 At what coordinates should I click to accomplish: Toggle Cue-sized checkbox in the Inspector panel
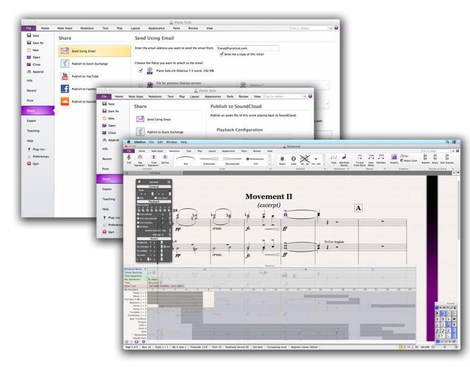[x=155, y=198]
